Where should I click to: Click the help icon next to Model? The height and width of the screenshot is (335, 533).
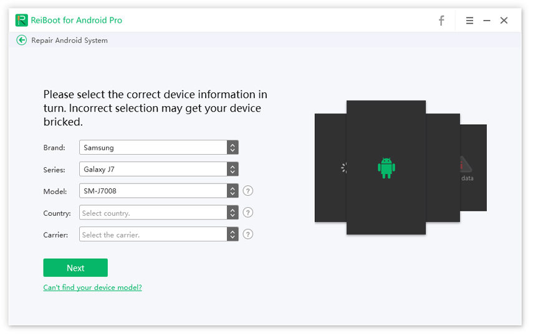pyautogui.click(x=248, y=191)
